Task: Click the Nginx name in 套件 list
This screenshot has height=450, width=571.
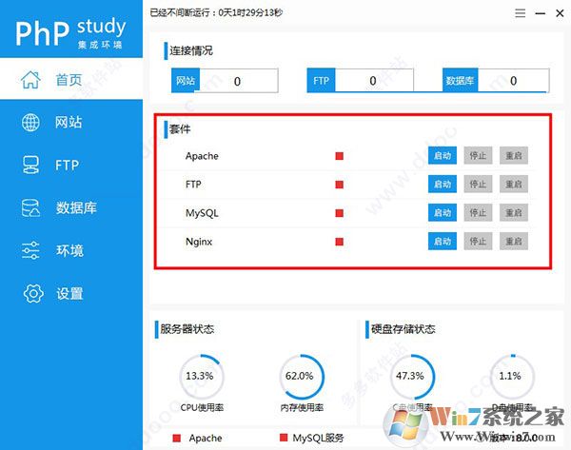Action: pyautogui.click(x=199, y=242)
